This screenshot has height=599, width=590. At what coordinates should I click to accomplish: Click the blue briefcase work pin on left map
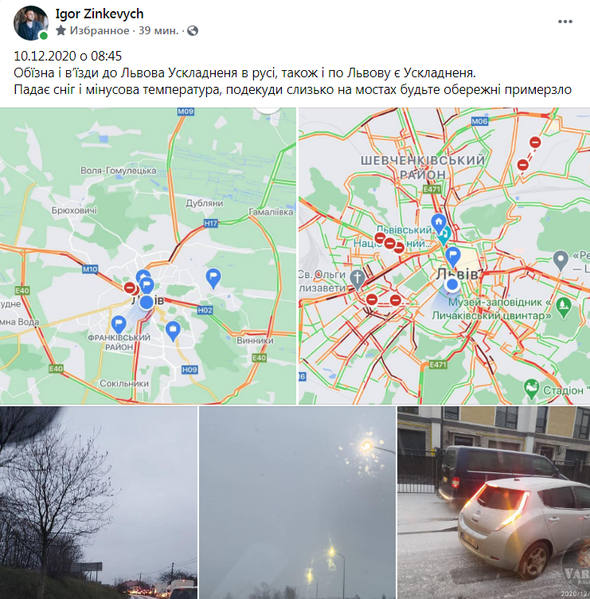[x=173, y=331]
